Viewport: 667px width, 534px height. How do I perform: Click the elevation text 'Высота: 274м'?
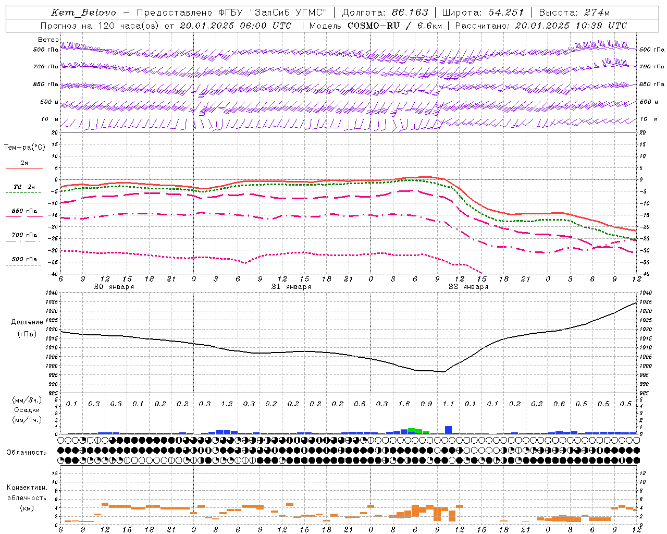tap(574, 13)
